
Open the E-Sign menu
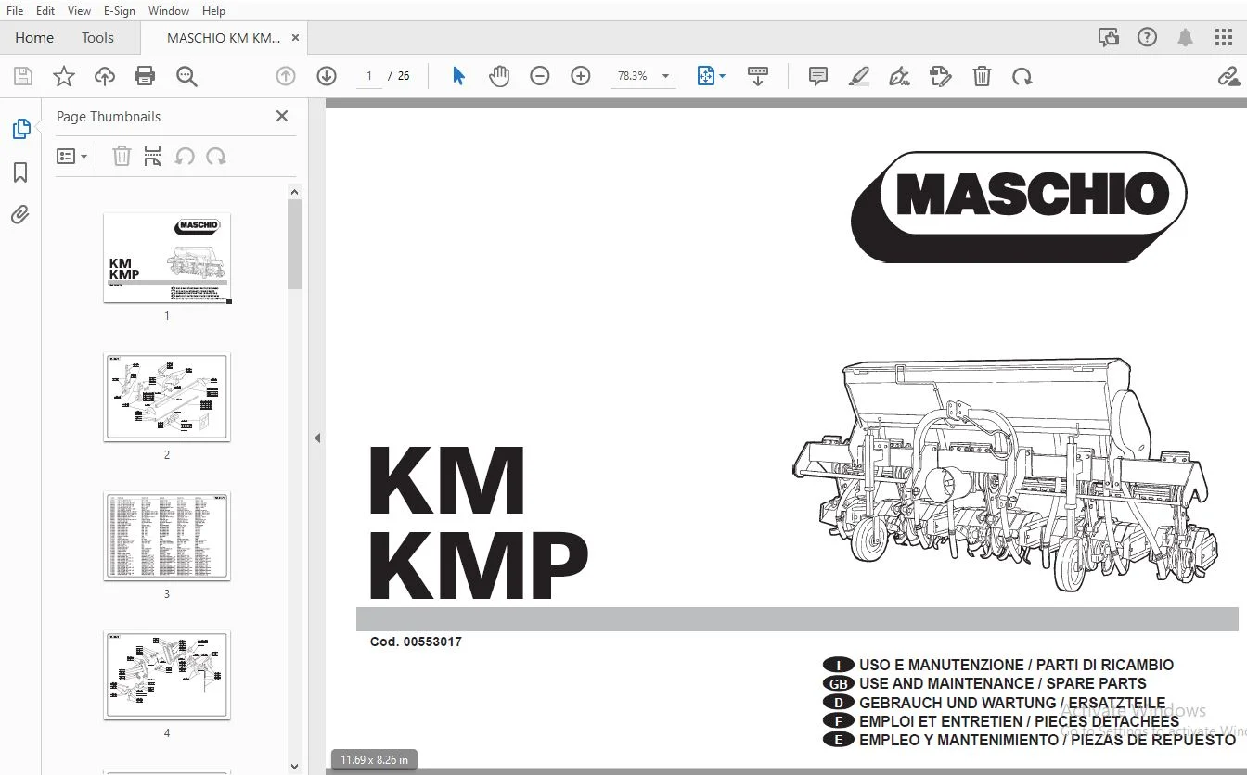click(x=119, y=10)
